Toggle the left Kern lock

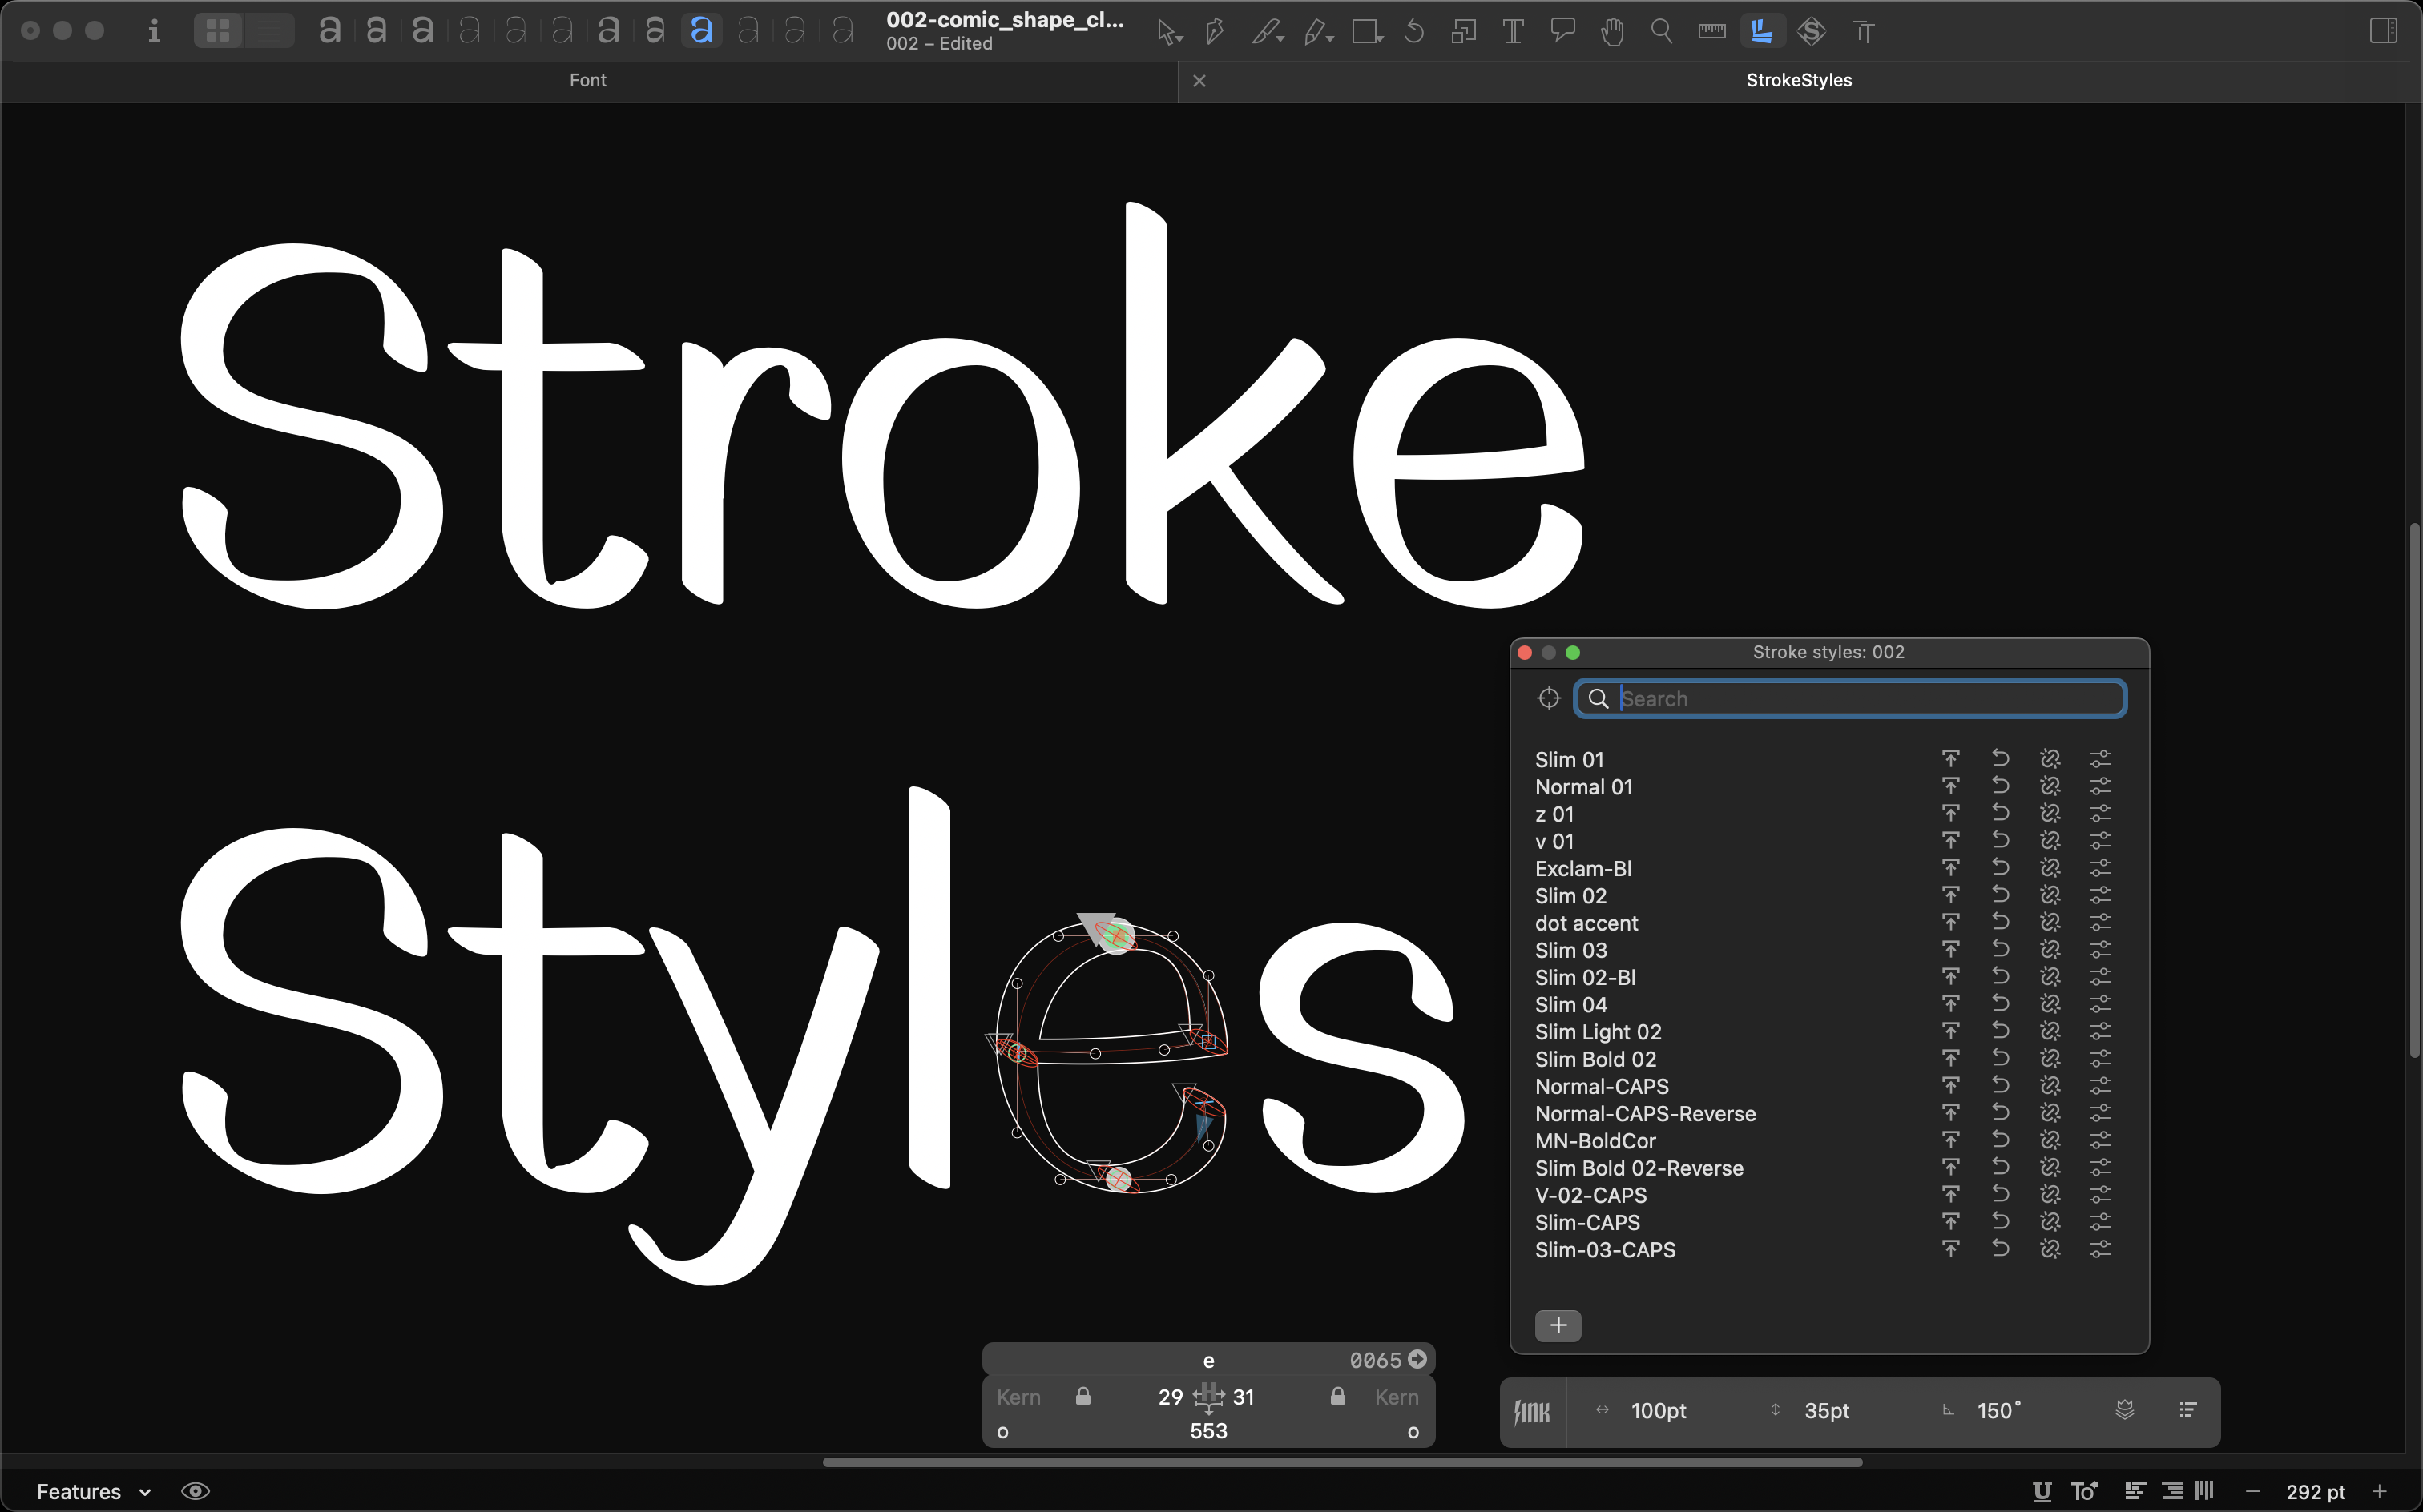click(x=1082, y=1396)
